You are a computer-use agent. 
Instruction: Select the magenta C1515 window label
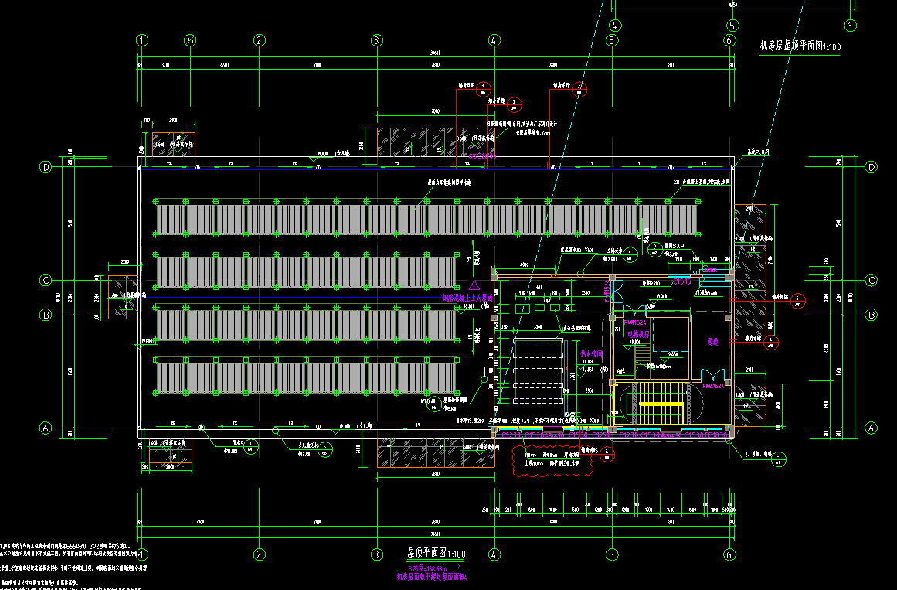pyautogui.click(x=682, y=282)
